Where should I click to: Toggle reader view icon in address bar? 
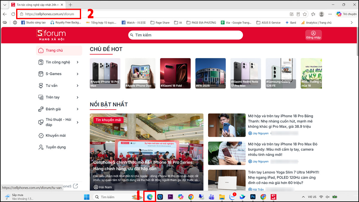tap(298, 14)
